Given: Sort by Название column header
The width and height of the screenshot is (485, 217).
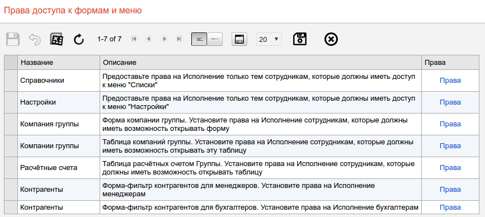Looking at the screenshot, I should [59, 63].
